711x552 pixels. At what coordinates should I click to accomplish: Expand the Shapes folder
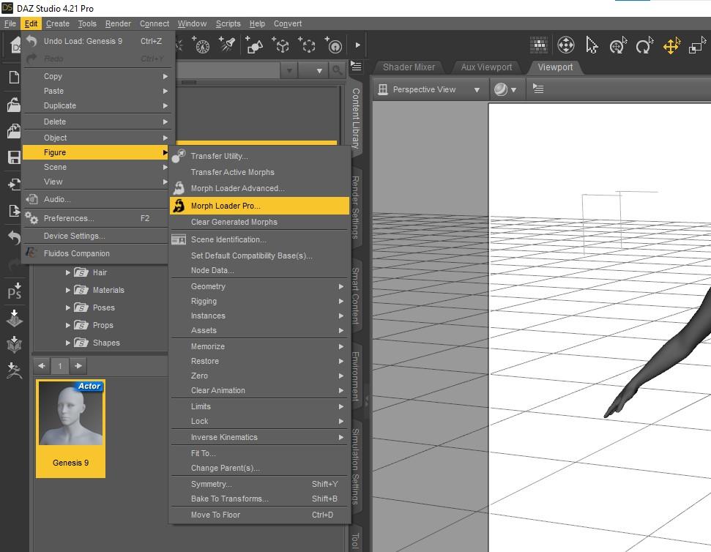[x=68, y=343]
